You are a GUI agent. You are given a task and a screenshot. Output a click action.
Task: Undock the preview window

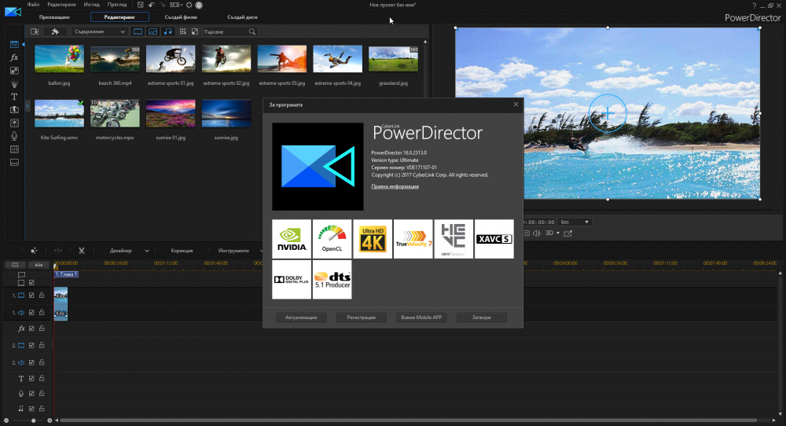(568, 233)
